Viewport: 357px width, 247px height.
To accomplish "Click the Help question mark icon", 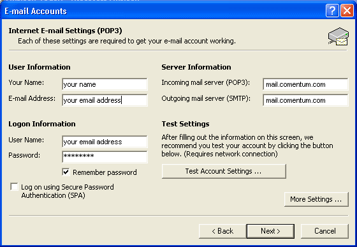I will coord(332,11).
